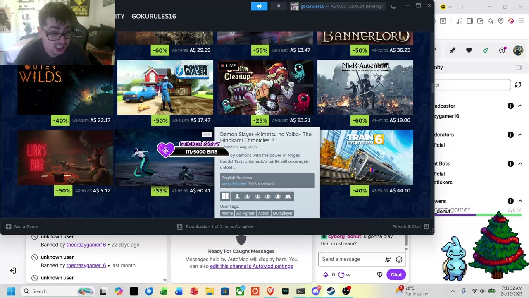Click browser music player note icon

coord(460,21)
